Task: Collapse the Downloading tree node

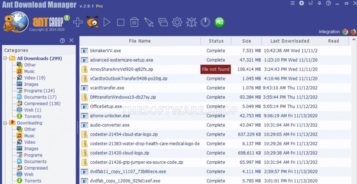Action: (x=5, y=123)
